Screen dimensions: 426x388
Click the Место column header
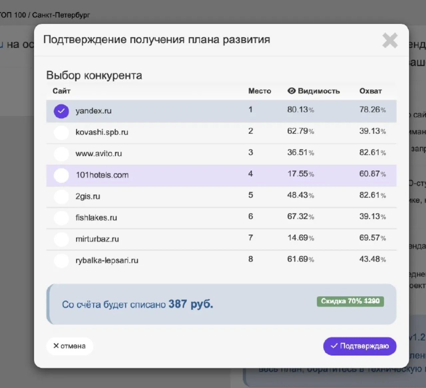tap(260, 91)
